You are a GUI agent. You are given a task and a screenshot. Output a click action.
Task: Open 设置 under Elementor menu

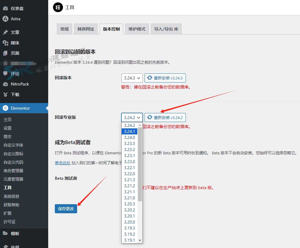tap(8, 128)
